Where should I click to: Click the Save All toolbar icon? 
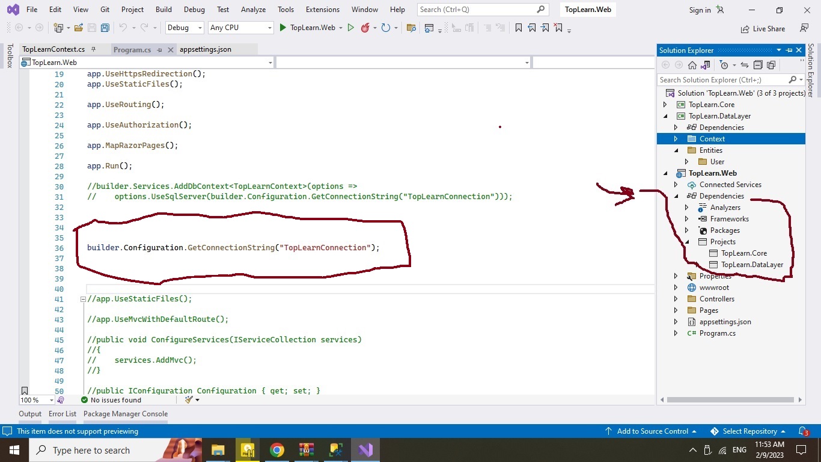pos(105,28)
